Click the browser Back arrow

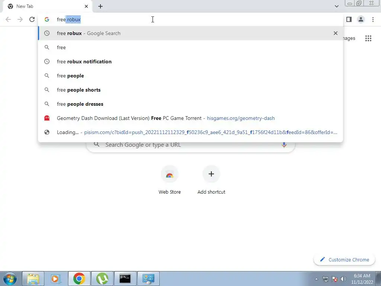point(8,19)
